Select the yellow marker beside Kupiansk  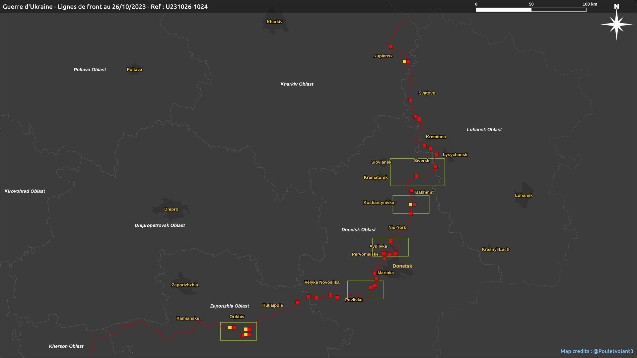click(404, 61)
